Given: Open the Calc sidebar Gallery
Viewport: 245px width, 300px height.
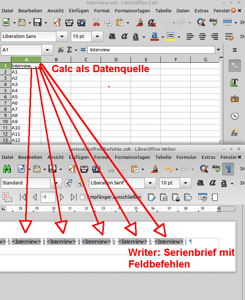Looking at the screenshot, I should click(x=235, y=99).
